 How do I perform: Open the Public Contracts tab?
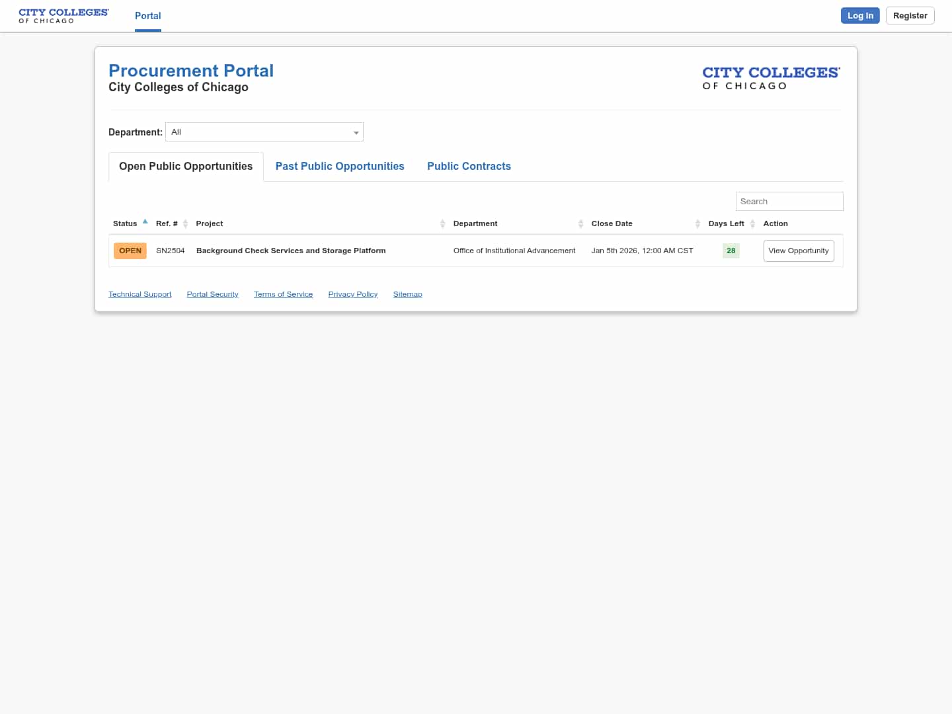click(469, 166)
